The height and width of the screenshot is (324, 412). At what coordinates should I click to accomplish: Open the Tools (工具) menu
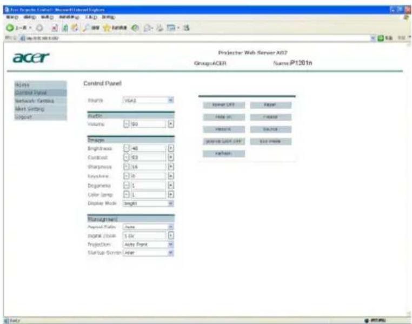(91, 17)
